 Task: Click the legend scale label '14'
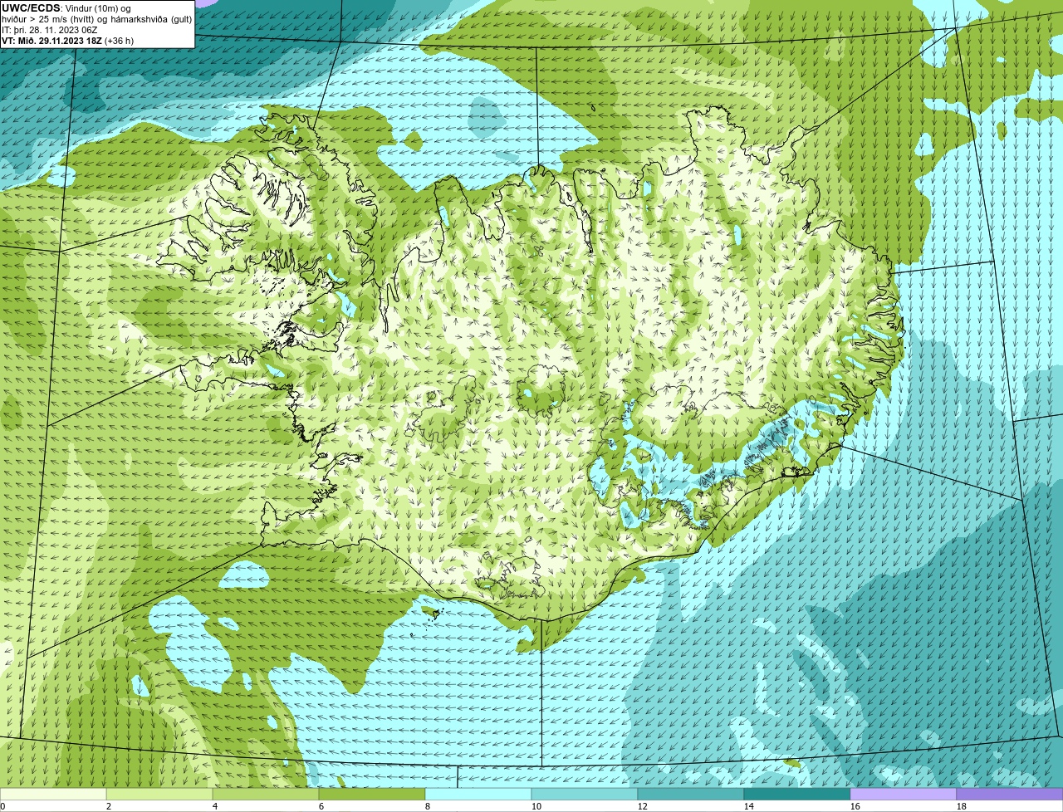click(x=749, y=806)
